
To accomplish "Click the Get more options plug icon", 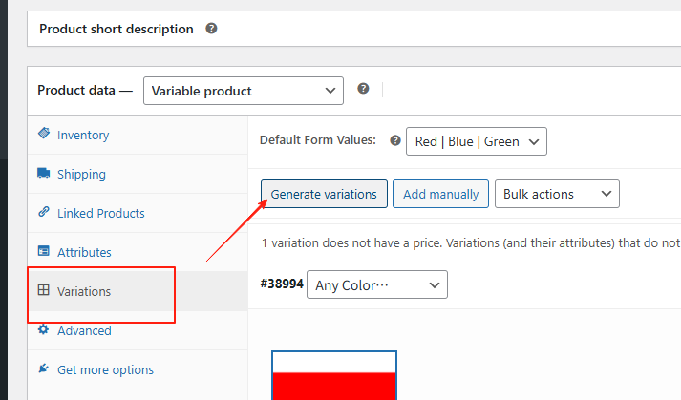I will (43, 369).
